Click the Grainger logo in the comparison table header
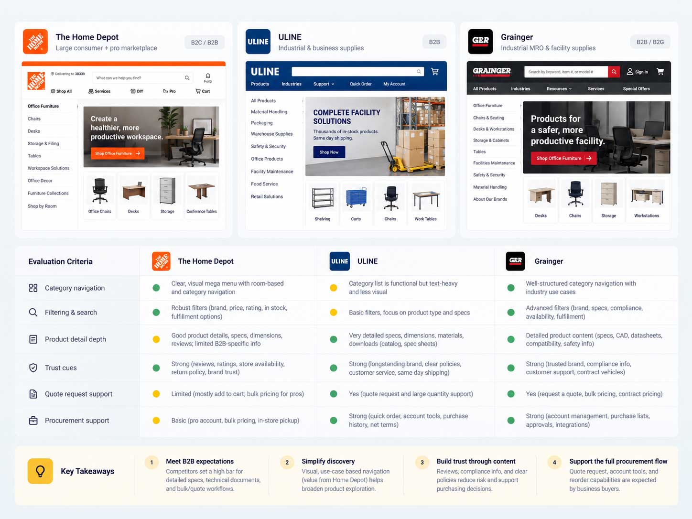Viewport: 692px width, 519px height. tap(516, 261)
